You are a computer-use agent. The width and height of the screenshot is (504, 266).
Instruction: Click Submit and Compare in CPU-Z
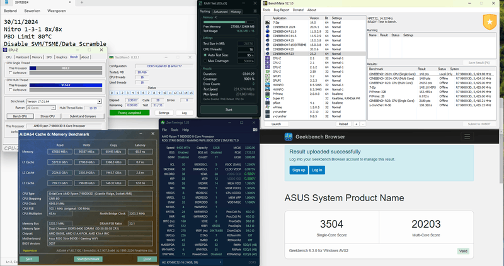click(x=83, y=116)
